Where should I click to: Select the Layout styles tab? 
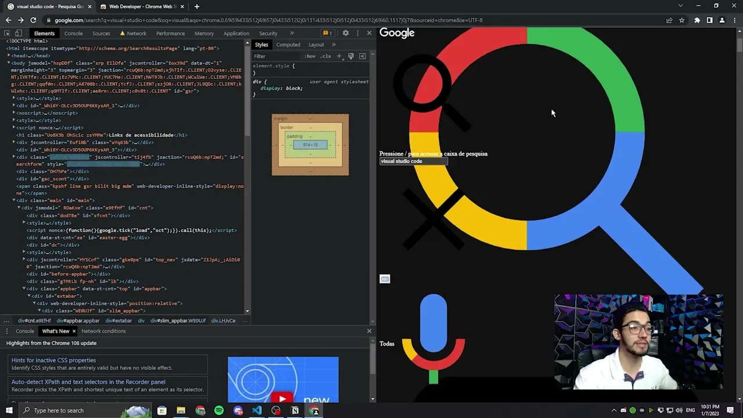point(316,45)
